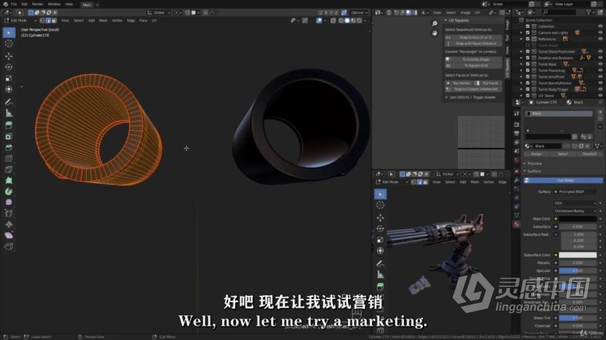The width and height of the screenshot is (606, 340).
Task: Open the UV menu in main viewport header
Action: (x=154, y=20)
